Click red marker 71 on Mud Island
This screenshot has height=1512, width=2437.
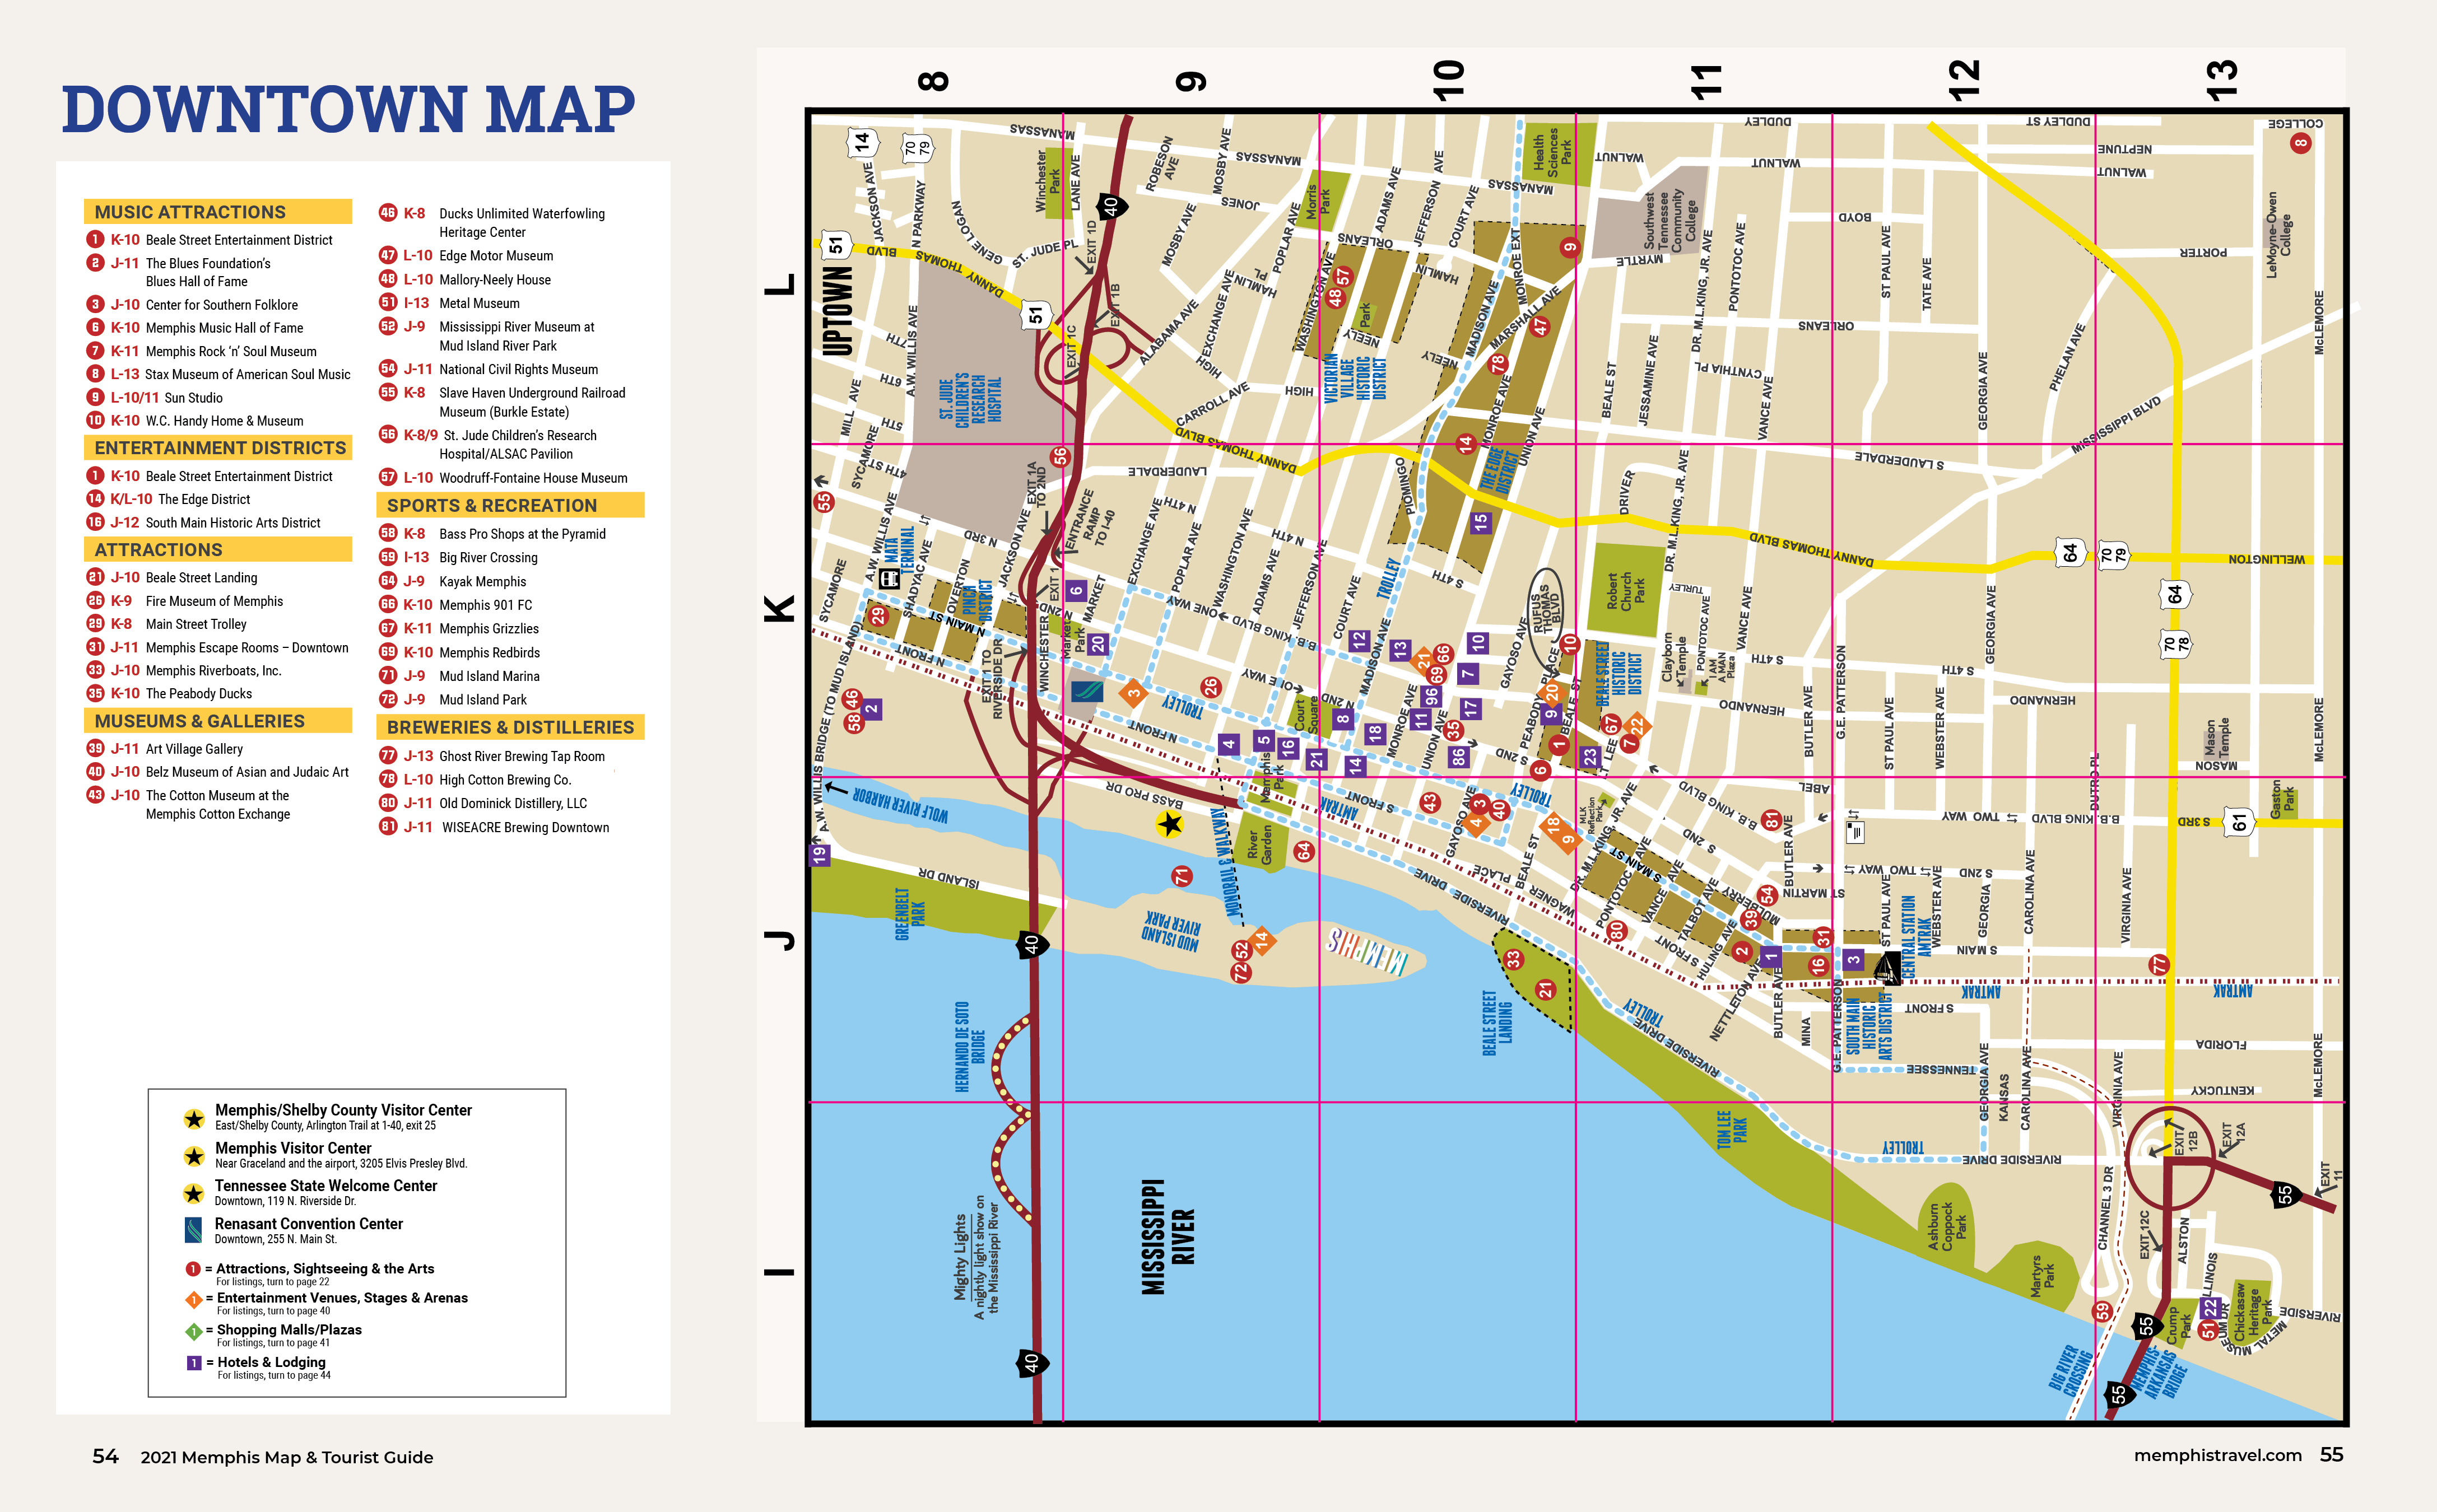pyautogui.click(x=1182, y=877)
